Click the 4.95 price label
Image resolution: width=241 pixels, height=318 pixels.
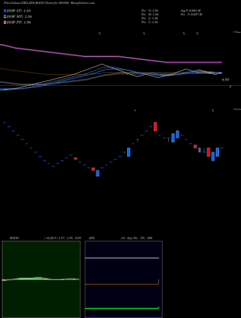pos(226,79)
